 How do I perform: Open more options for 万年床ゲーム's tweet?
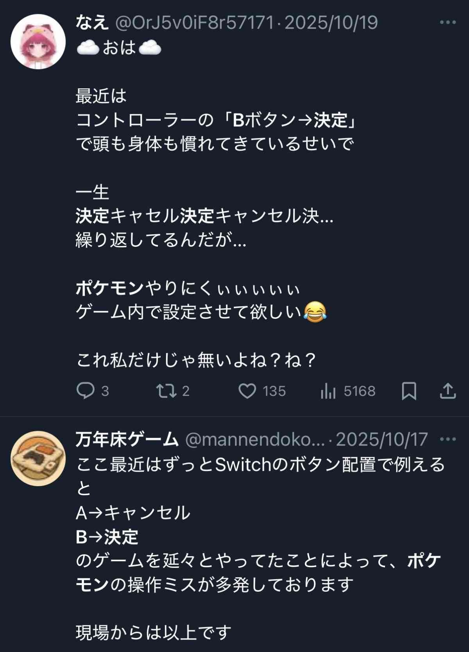pos(448,439)
